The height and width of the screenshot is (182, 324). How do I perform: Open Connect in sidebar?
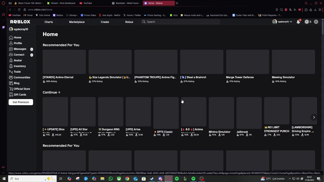click(x=17, y=55)
